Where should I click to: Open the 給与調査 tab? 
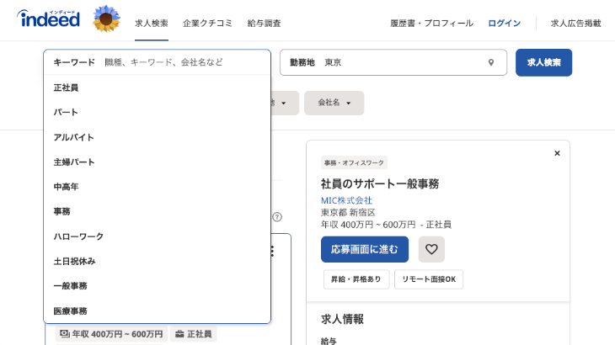coord(264,24)
